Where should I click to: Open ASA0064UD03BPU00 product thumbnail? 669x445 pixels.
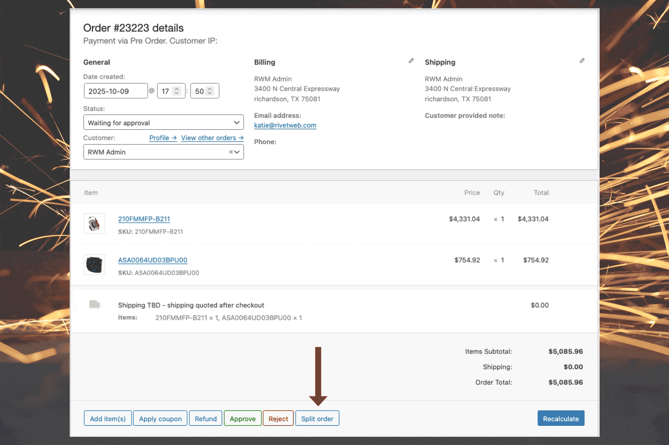[x=94, y=265]
